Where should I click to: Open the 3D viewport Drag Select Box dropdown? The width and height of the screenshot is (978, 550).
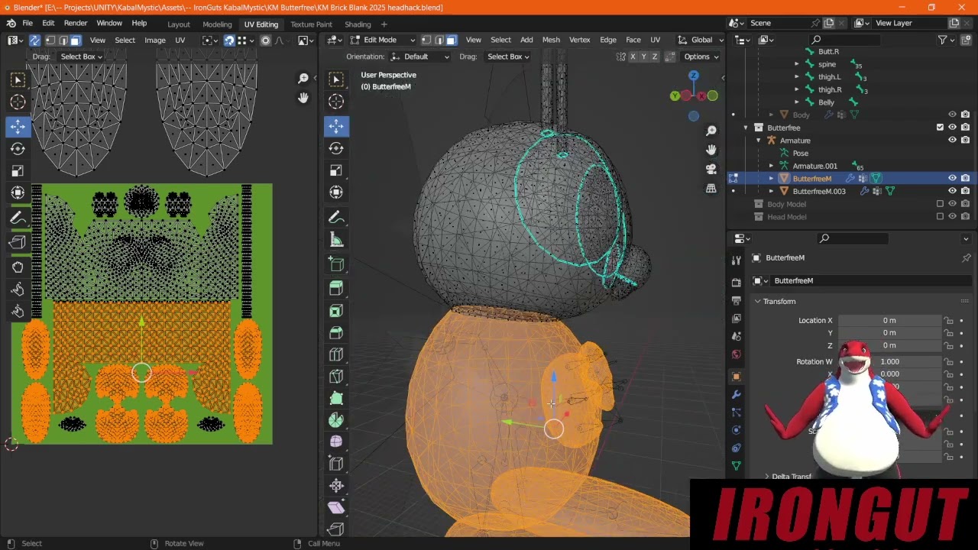tap(508, 57)
